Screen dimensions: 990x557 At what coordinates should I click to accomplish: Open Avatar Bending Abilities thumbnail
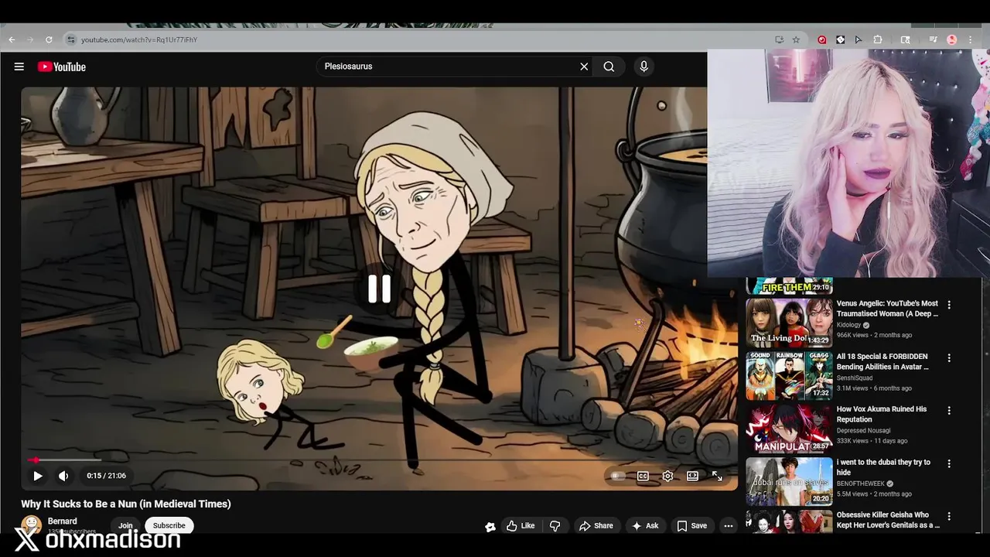789,376
